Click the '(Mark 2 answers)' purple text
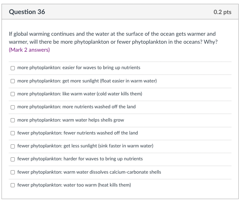The height and width of the screenshot is (201, 241). pyautogui.click(x=29, y=50)
